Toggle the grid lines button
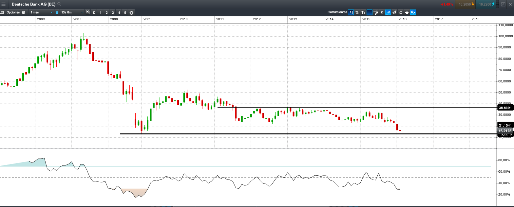Image resolution: width=514 pixels, height=207 pixels. click(x=370, y=12)
